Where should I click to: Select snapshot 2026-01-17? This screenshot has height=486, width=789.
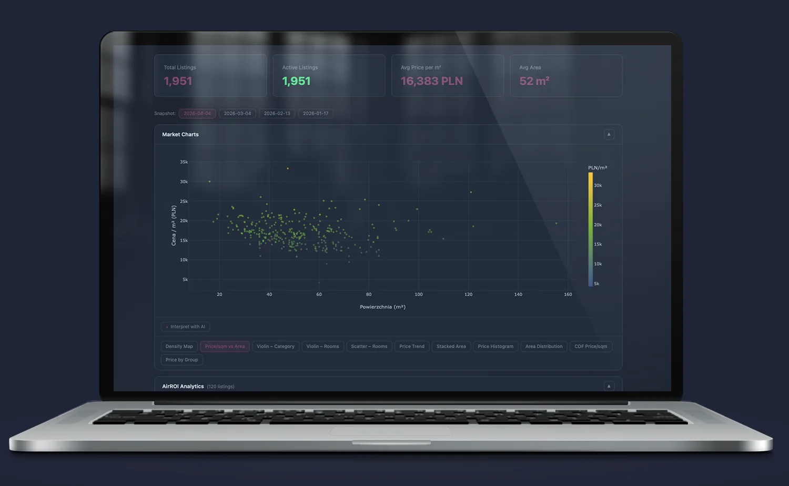pyautogui.click(x=316, y=113)
